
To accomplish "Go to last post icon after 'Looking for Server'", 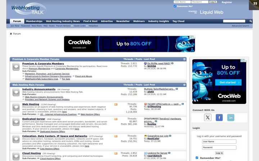I will 169,153.
